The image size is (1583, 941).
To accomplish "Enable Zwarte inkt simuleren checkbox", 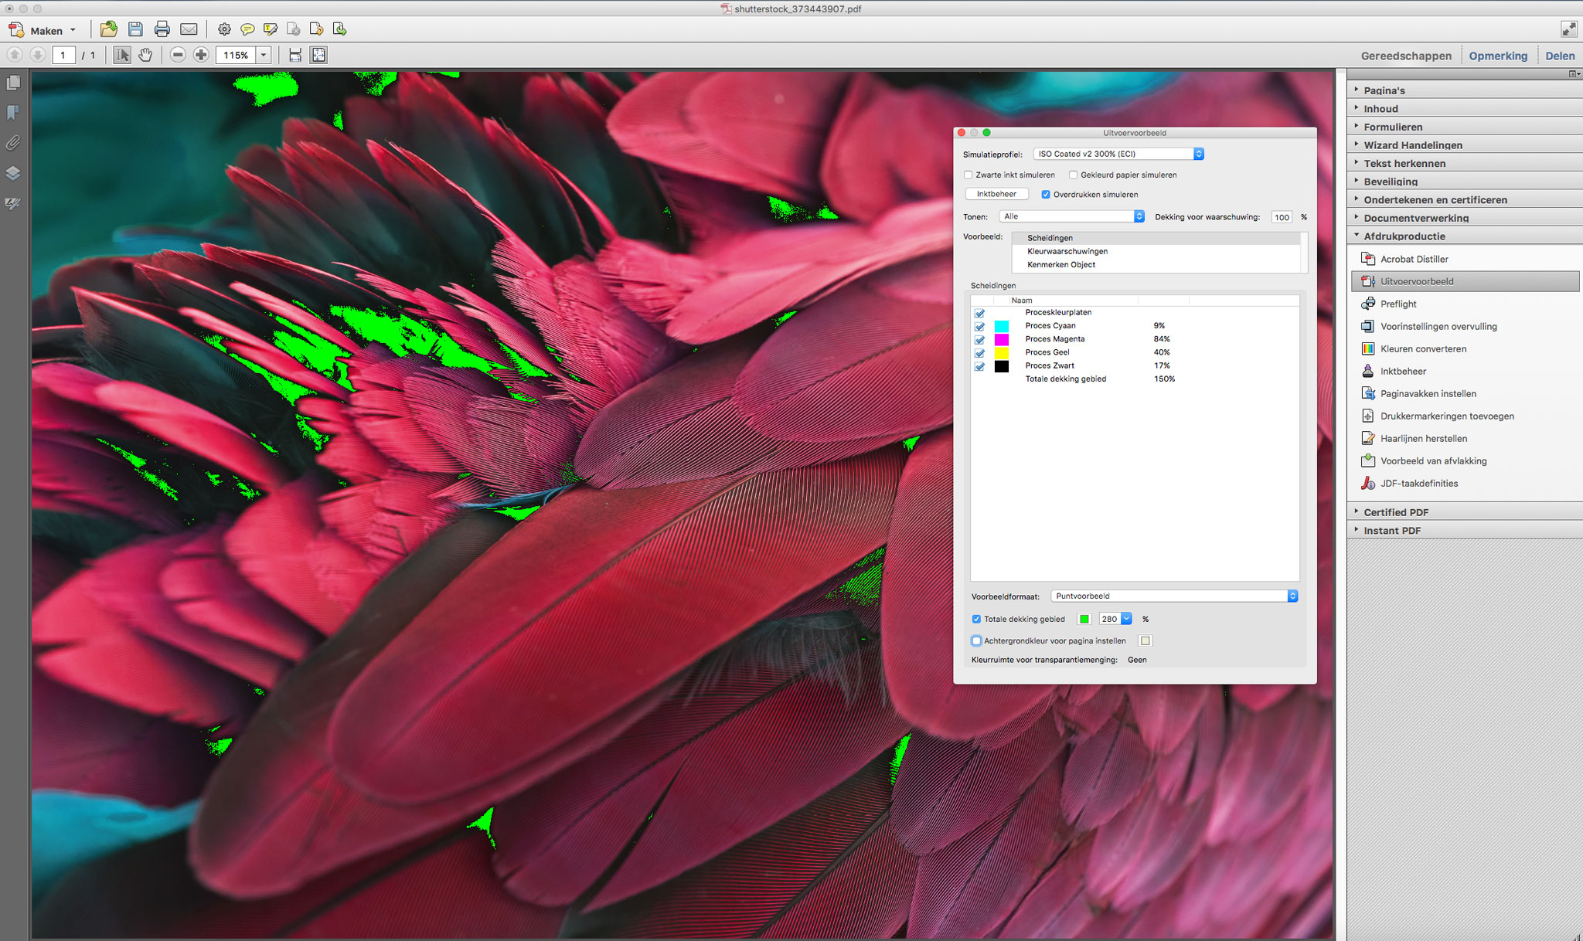I will [x=968, y=175].
